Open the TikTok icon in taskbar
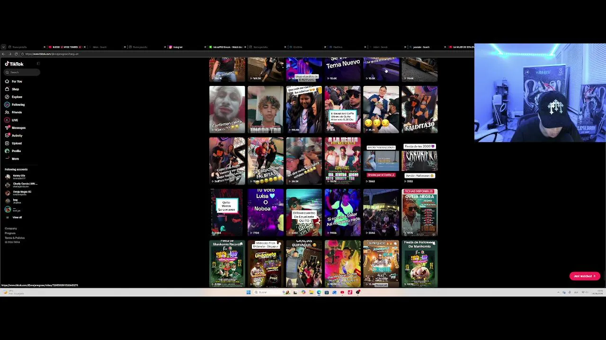 pos(350,292)
